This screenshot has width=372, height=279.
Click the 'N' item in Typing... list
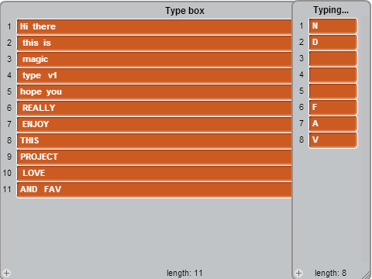[333, 26]
